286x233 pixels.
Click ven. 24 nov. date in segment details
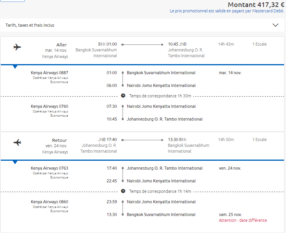coord(230,168)
